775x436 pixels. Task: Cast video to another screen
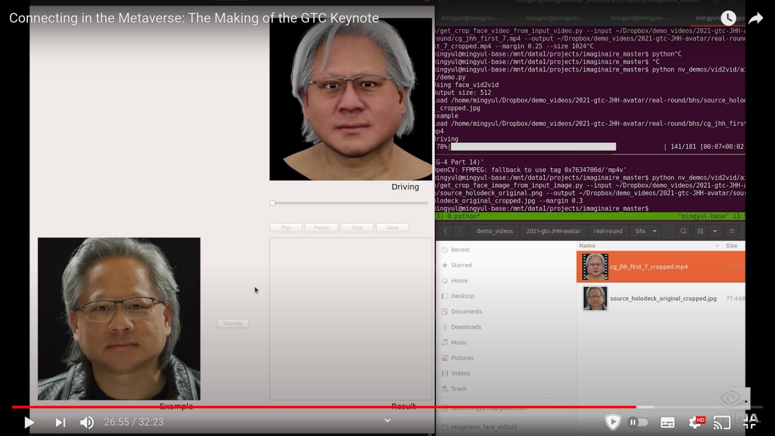coord(722,422)
